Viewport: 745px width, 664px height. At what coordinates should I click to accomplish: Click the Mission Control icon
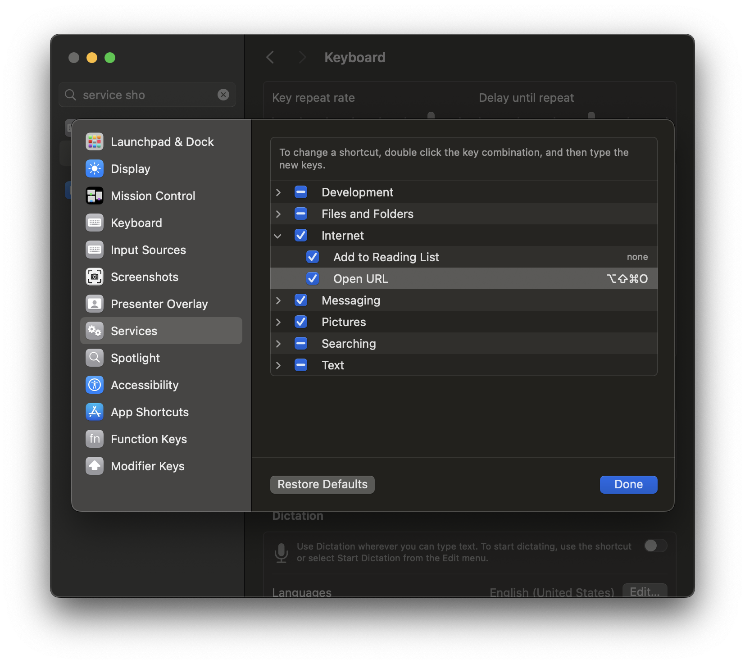[x=95, y=196]
